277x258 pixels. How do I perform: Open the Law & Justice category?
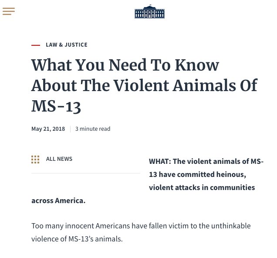(x=67, y=45)
